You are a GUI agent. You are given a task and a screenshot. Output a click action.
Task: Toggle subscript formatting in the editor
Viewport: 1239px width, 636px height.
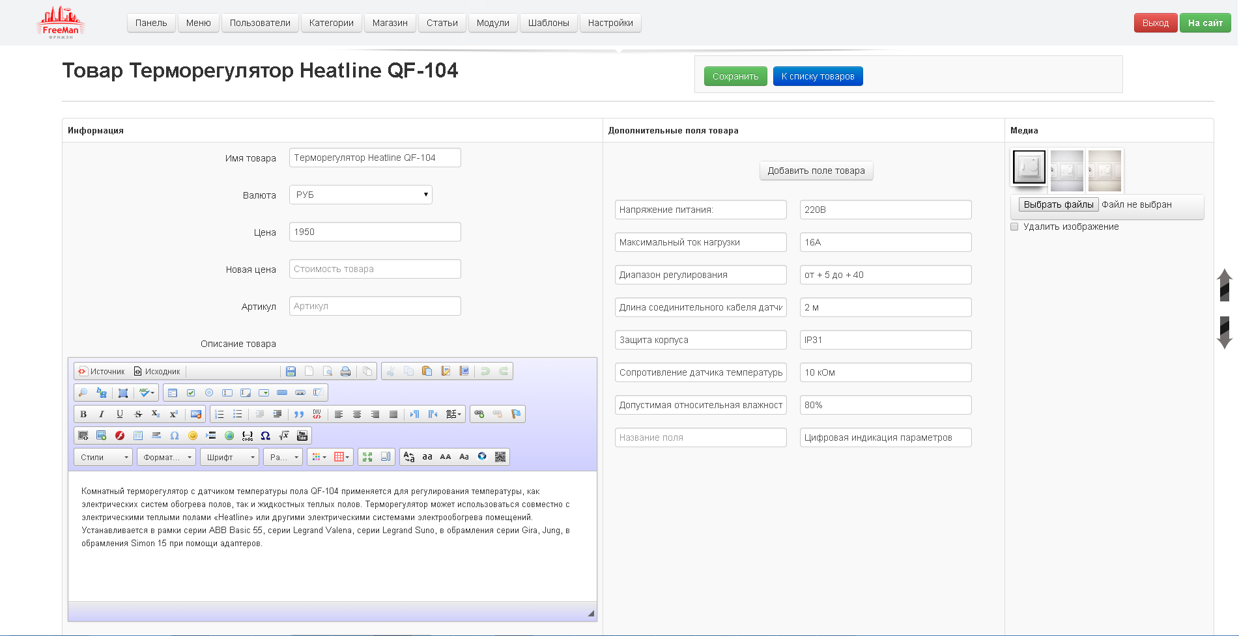tap(156, 414)
